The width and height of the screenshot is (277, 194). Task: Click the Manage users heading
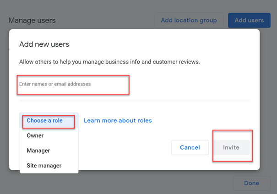(x=32, y=21)
